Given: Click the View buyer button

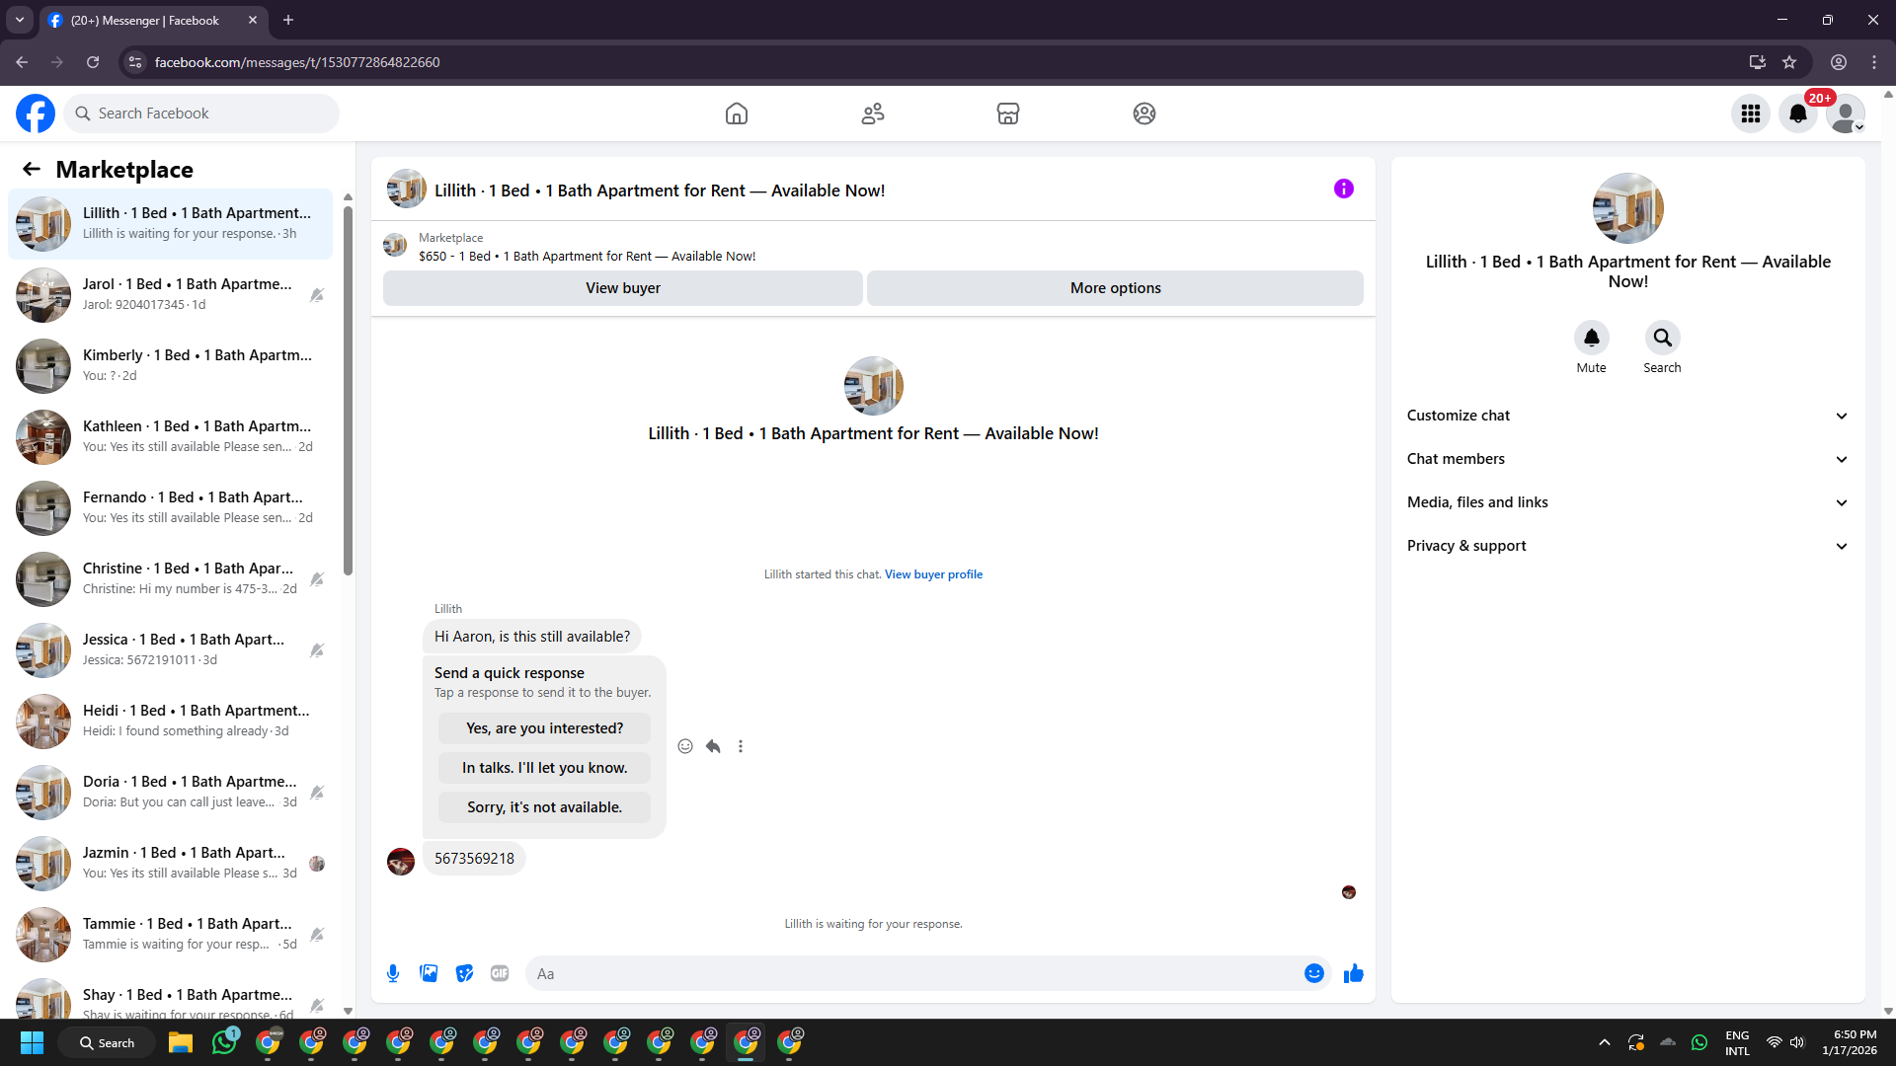Looking at the screenshot, I should click(x=622, y=288).
